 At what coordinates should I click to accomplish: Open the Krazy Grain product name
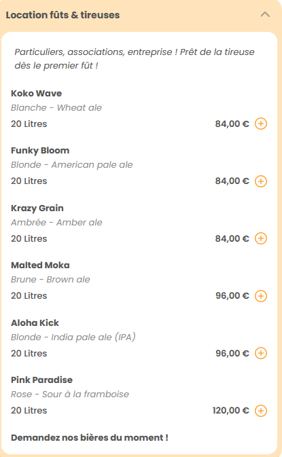pyautogui.click(x=37, y=208)
